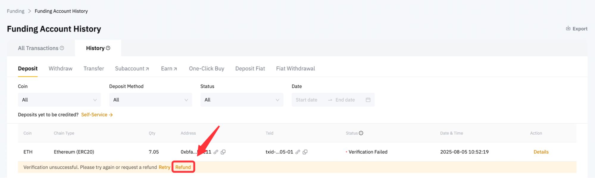Click the Status column info icon

pos(361,133)
